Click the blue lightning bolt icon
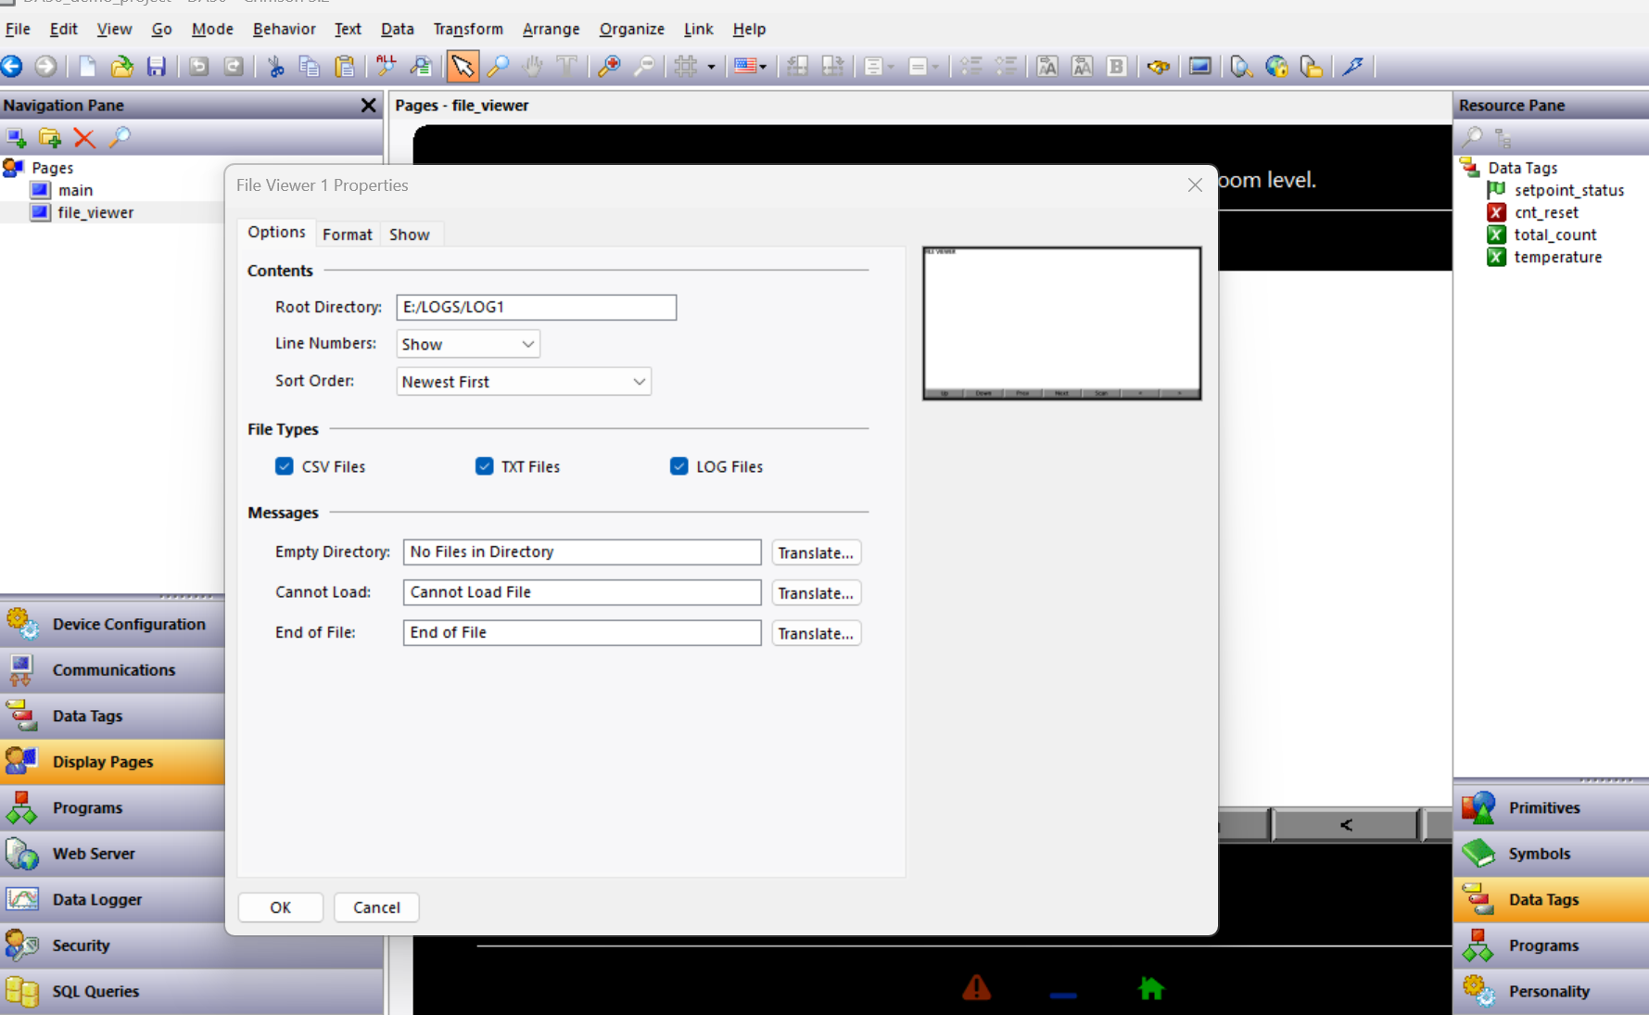Viewport: 1649px width, 1015px height. point(1353,67)
